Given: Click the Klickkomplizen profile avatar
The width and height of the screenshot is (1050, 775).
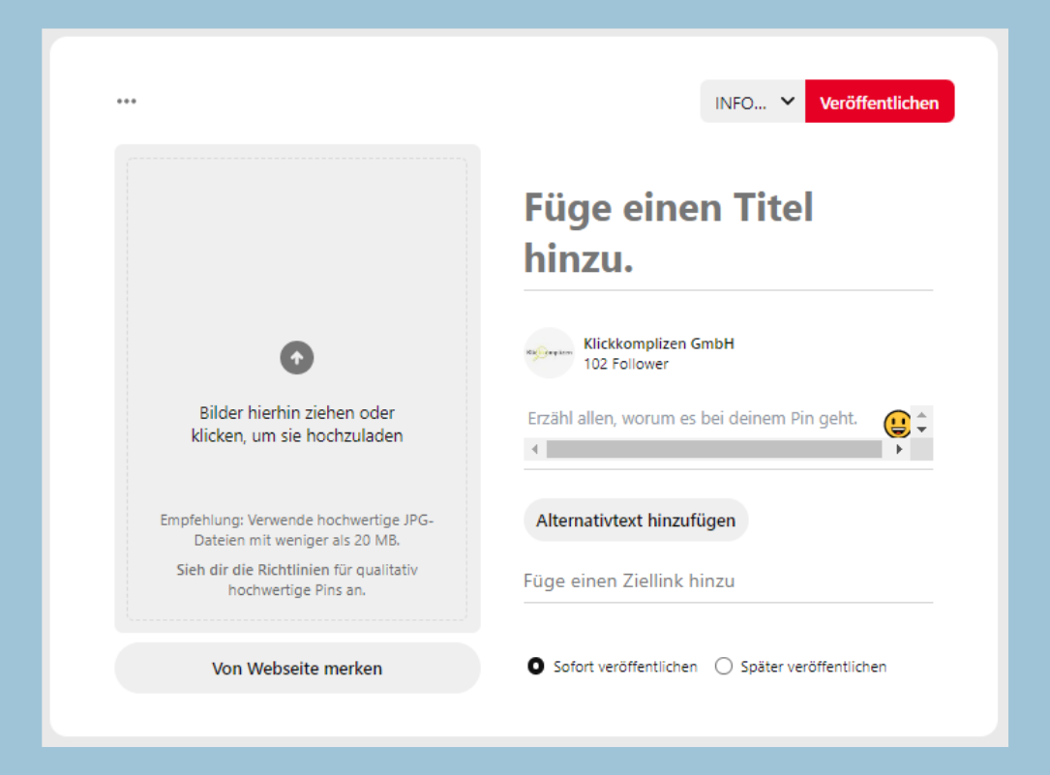Looking at the screenshot, I should [x=549, y=353].
